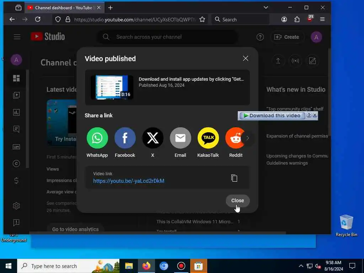Open the youtu.be video link
Viewport: 364px width, 273px height.
129,181
